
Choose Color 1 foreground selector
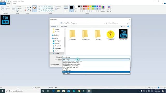pos(71,9)
